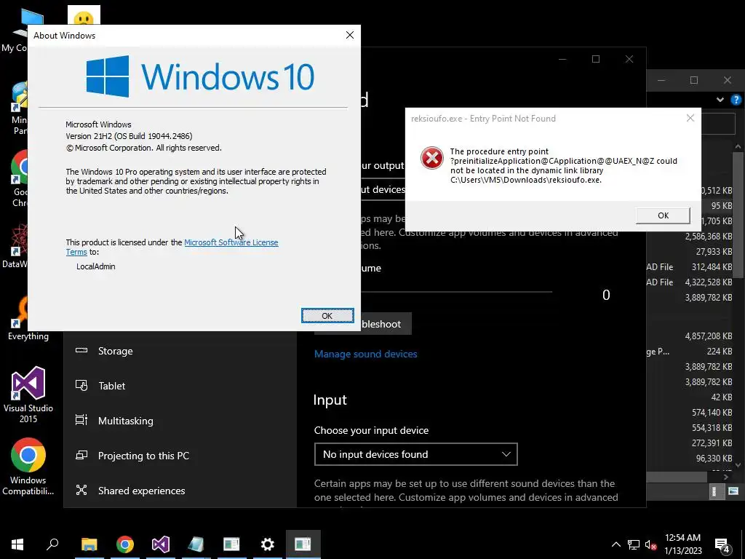745x559 pixels.
Task: Open File Explorer from taskbar
Action: pos(89,544)
